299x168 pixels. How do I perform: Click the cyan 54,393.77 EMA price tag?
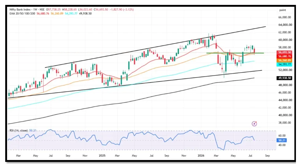284,64
